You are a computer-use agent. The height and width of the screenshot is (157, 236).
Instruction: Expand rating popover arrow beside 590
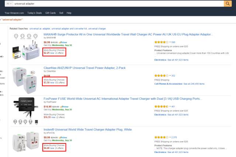pyautogui.click(x=170, y=42)
